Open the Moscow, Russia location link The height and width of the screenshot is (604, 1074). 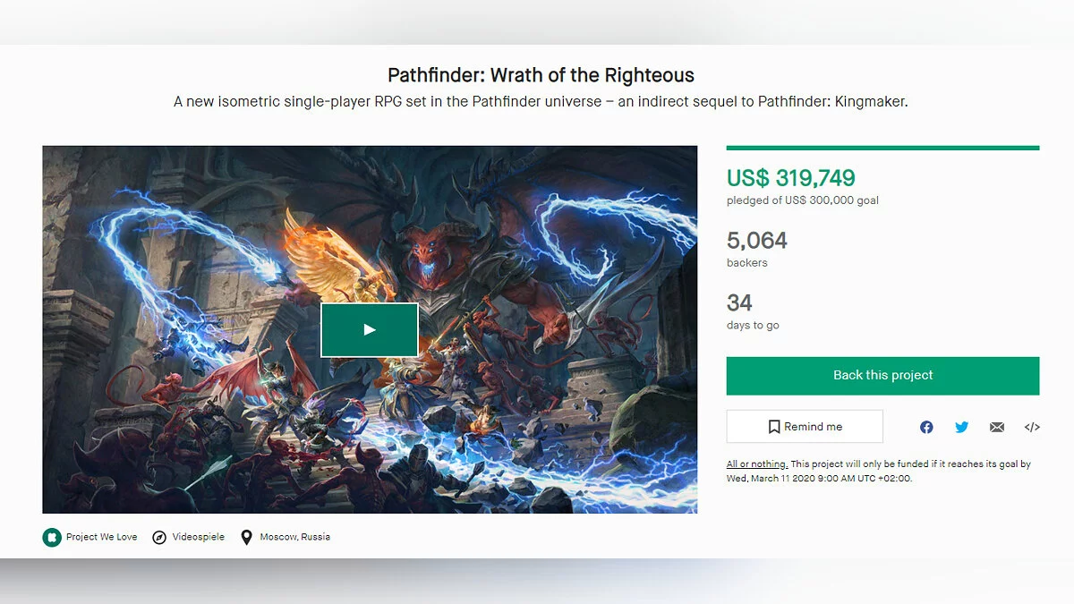click(x=294, y=537)
